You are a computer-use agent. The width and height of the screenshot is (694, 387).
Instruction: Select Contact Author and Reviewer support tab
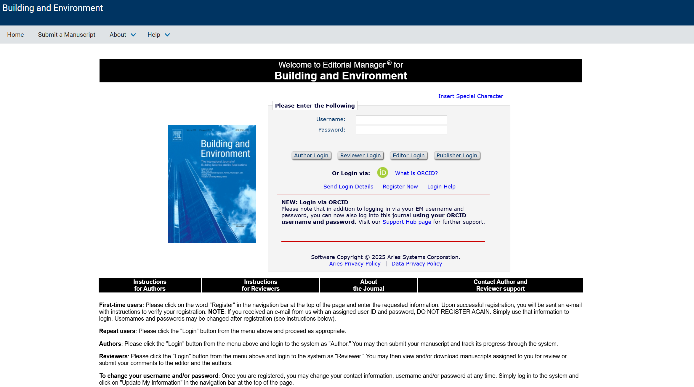pyautogui.click(x=500, y=285)
